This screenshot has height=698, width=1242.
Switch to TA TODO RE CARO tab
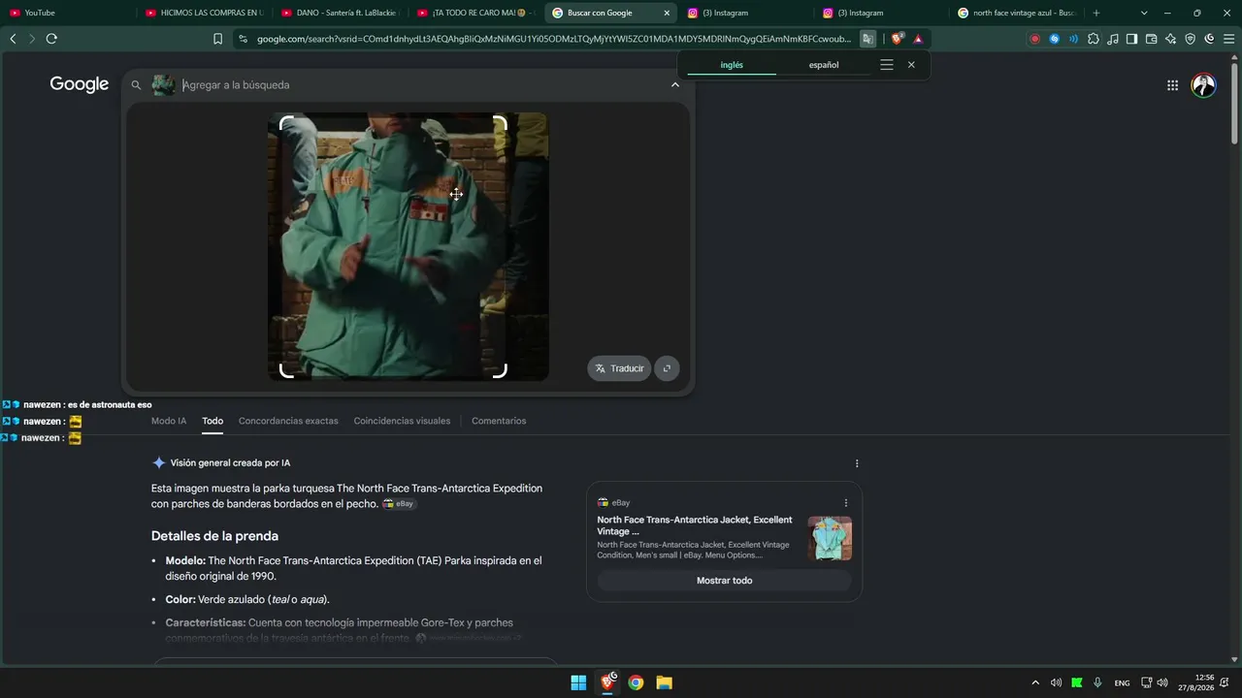[x=474, y=13]
